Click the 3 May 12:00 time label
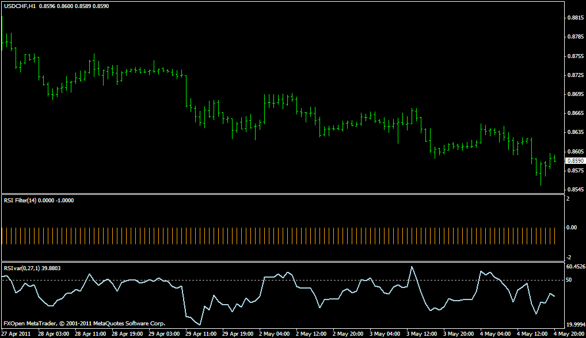This screenshot has width=586, height=338. point(422,333)
